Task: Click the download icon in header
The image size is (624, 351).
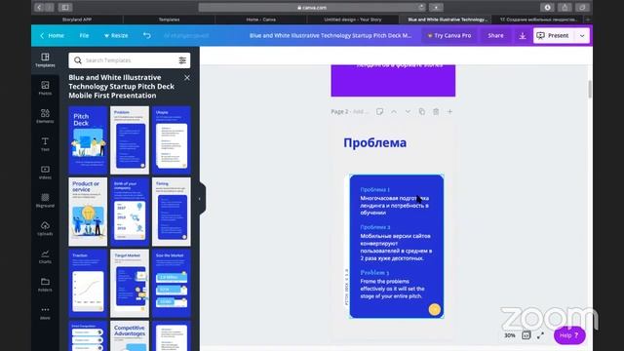Action: pyautogui.click(x=523, y=36)
